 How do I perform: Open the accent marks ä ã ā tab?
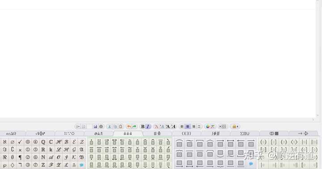(128, 134)
